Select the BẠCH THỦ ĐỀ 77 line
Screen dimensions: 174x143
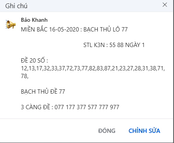point(43,92)
